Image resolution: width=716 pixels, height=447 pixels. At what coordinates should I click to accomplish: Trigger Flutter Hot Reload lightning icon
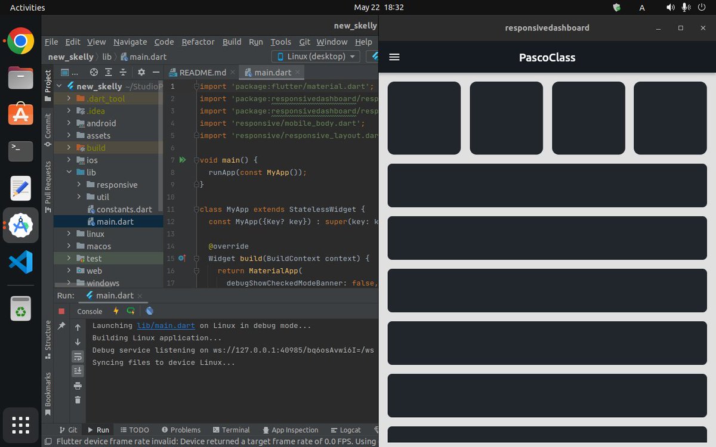(116, 311)
